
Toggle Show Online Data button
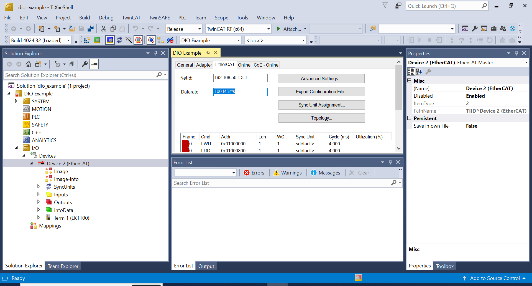click(x=151, y=40)
